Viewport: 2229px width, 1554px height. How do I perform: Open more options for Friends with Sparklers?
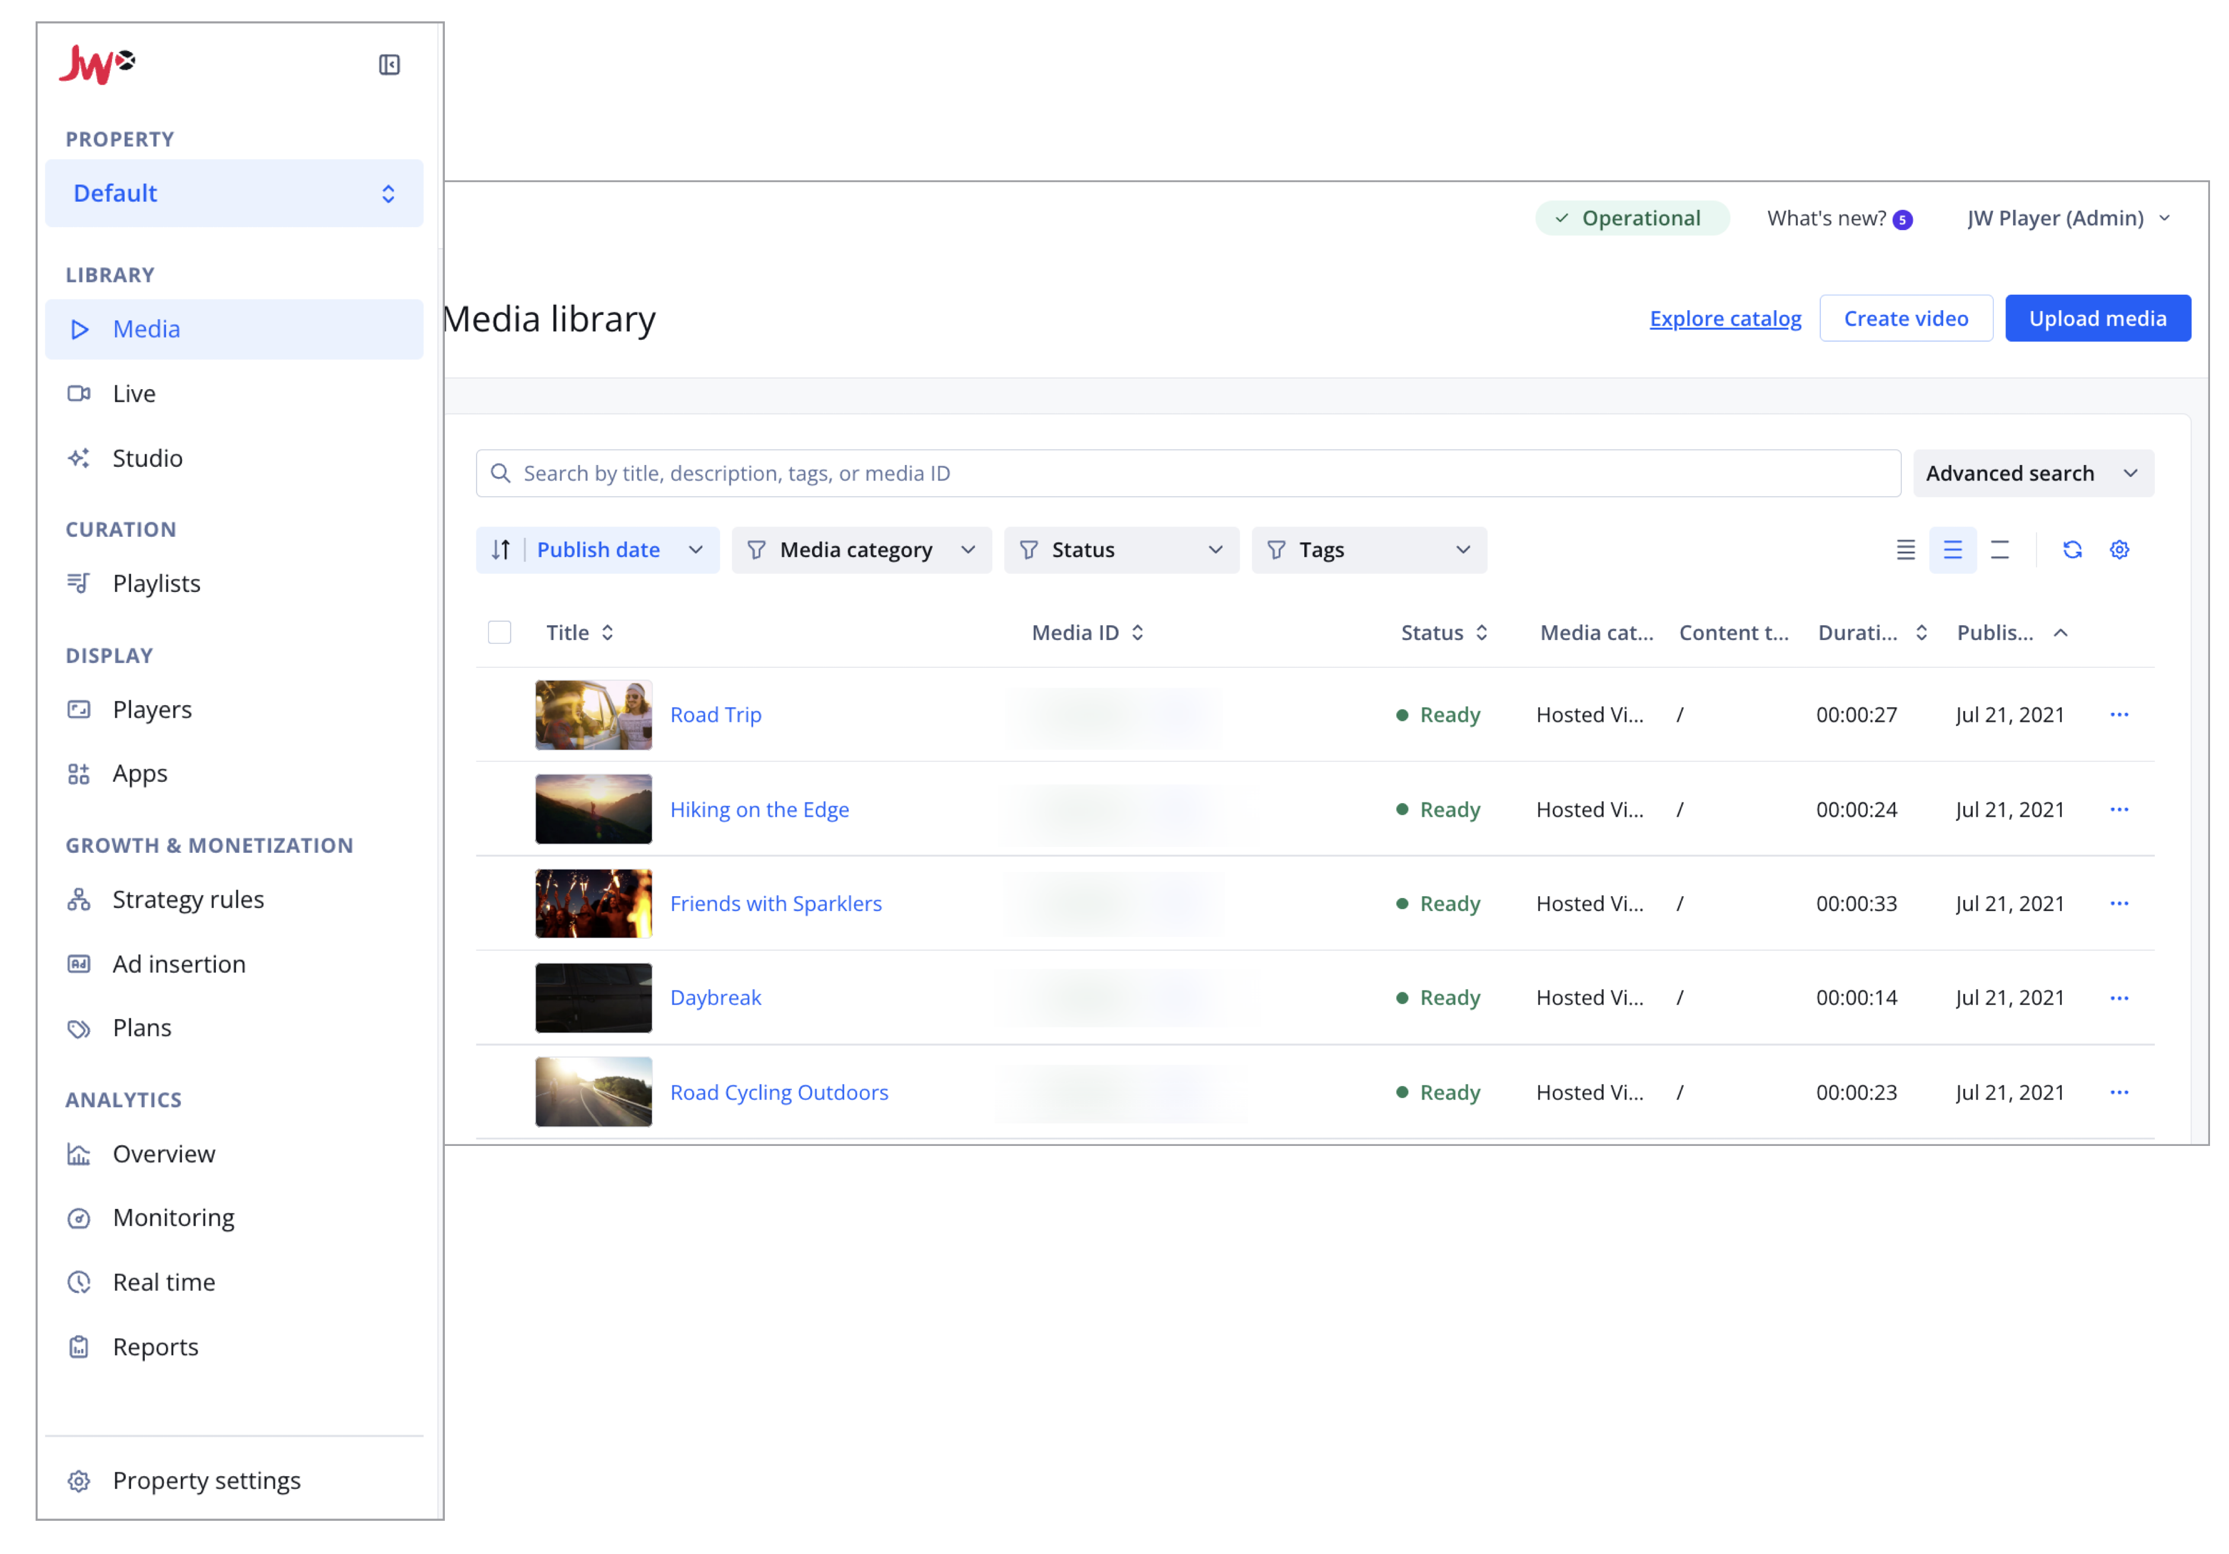coord(2119,904)
